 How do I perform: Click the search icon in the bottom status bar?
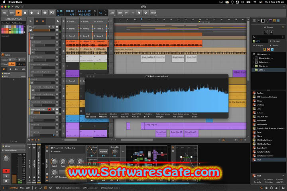pos(261,188)
